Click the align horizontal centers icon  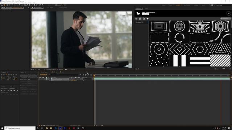[x=5, y=91]
